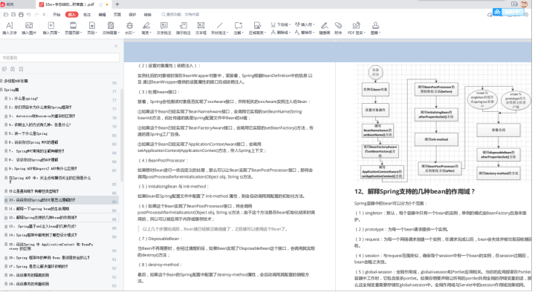Select the 区域高亮 (Area Highlight) tool
This screenshot has height=292, width=535.
[x=257, y=28]
